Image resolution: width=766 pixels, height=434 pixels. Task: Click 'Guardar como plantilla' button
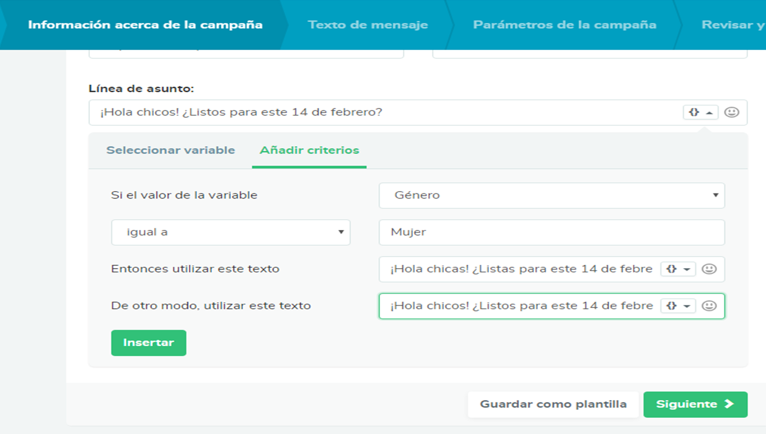553,404
